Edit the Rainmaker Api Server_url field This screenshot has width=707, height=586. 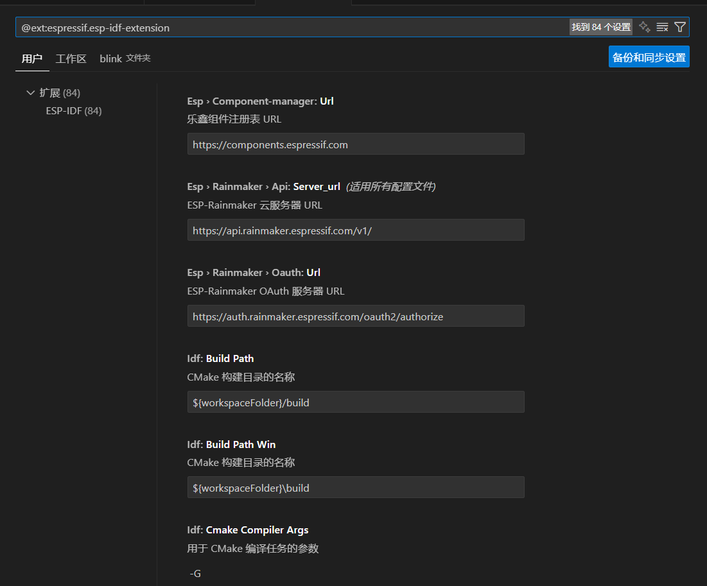click(x=356, y=230)
